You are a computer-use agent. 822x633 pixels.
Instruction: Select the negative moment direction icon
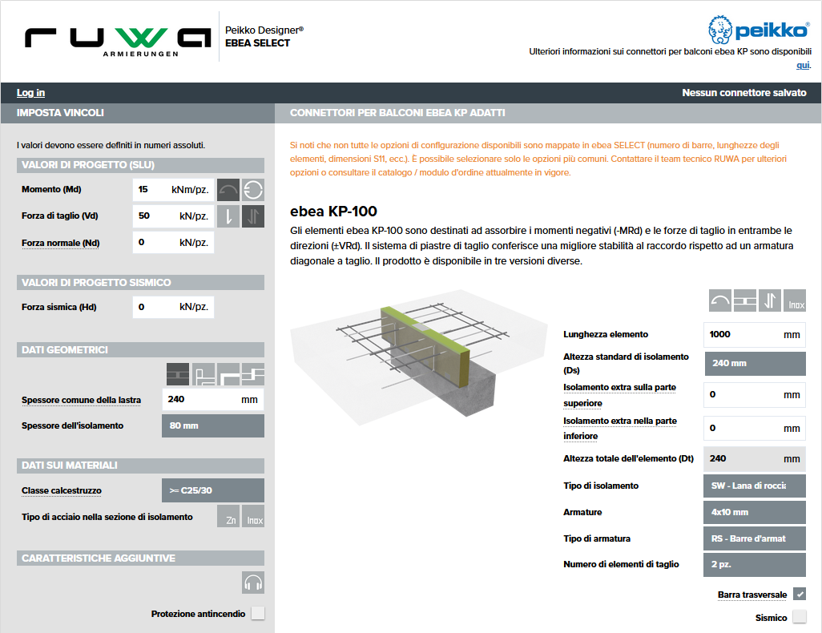pos(228,190)
